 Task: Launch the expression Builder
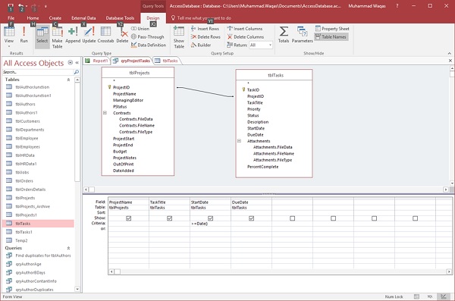point(201,45)
